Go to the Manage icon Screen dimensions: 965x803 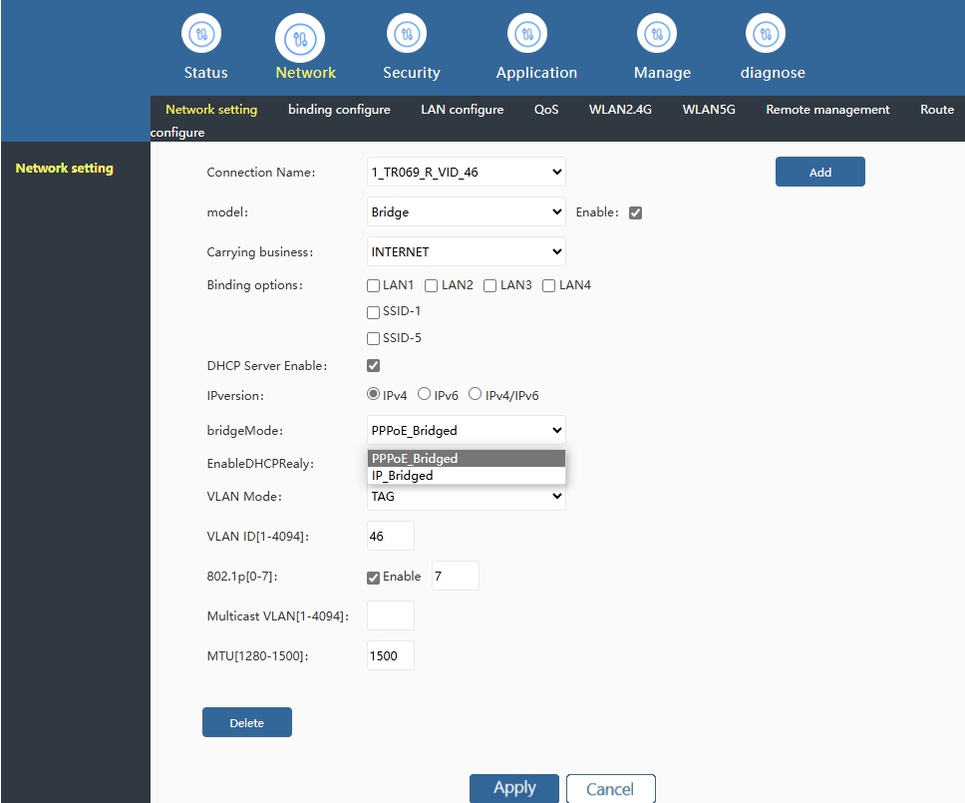pos(657,35)
